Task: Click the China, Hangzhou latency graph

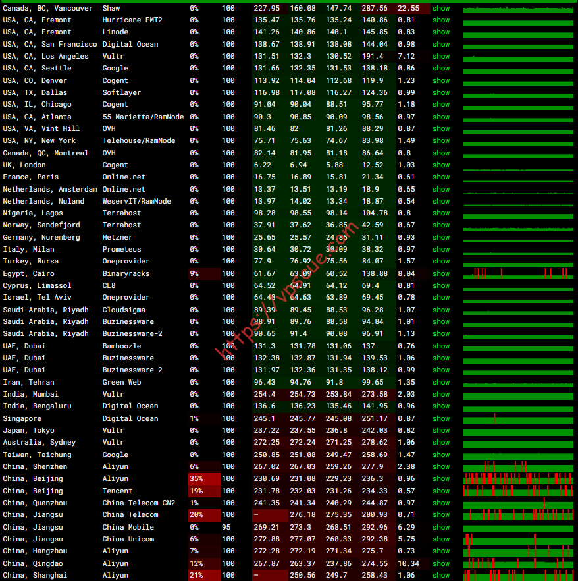Action: (518, 551)
